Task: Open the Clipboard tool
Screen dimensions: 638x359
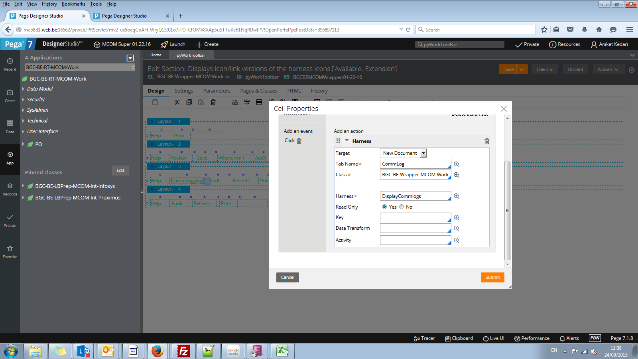Action: [459, 338]
